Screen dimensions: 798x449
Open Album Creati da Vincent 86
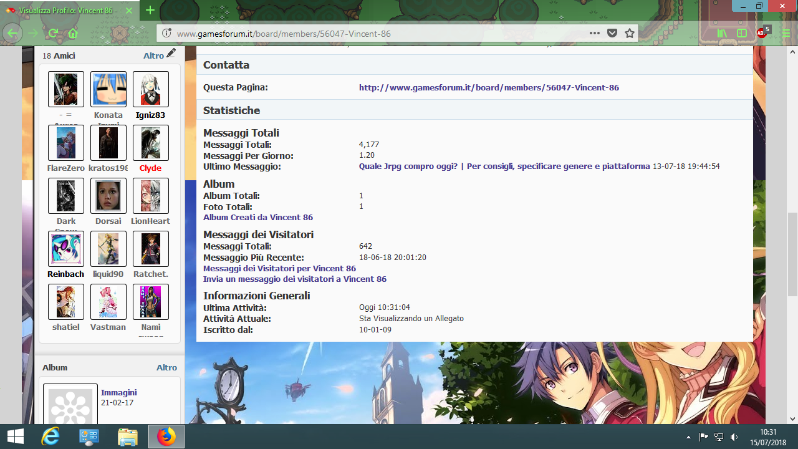[x=258, y=218]
